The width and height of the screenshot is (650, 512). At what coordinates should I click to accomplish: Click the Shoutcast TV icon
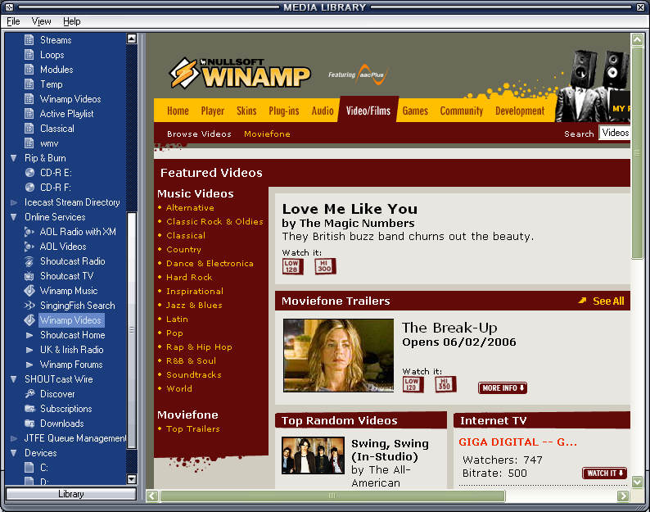pos(29,276)
